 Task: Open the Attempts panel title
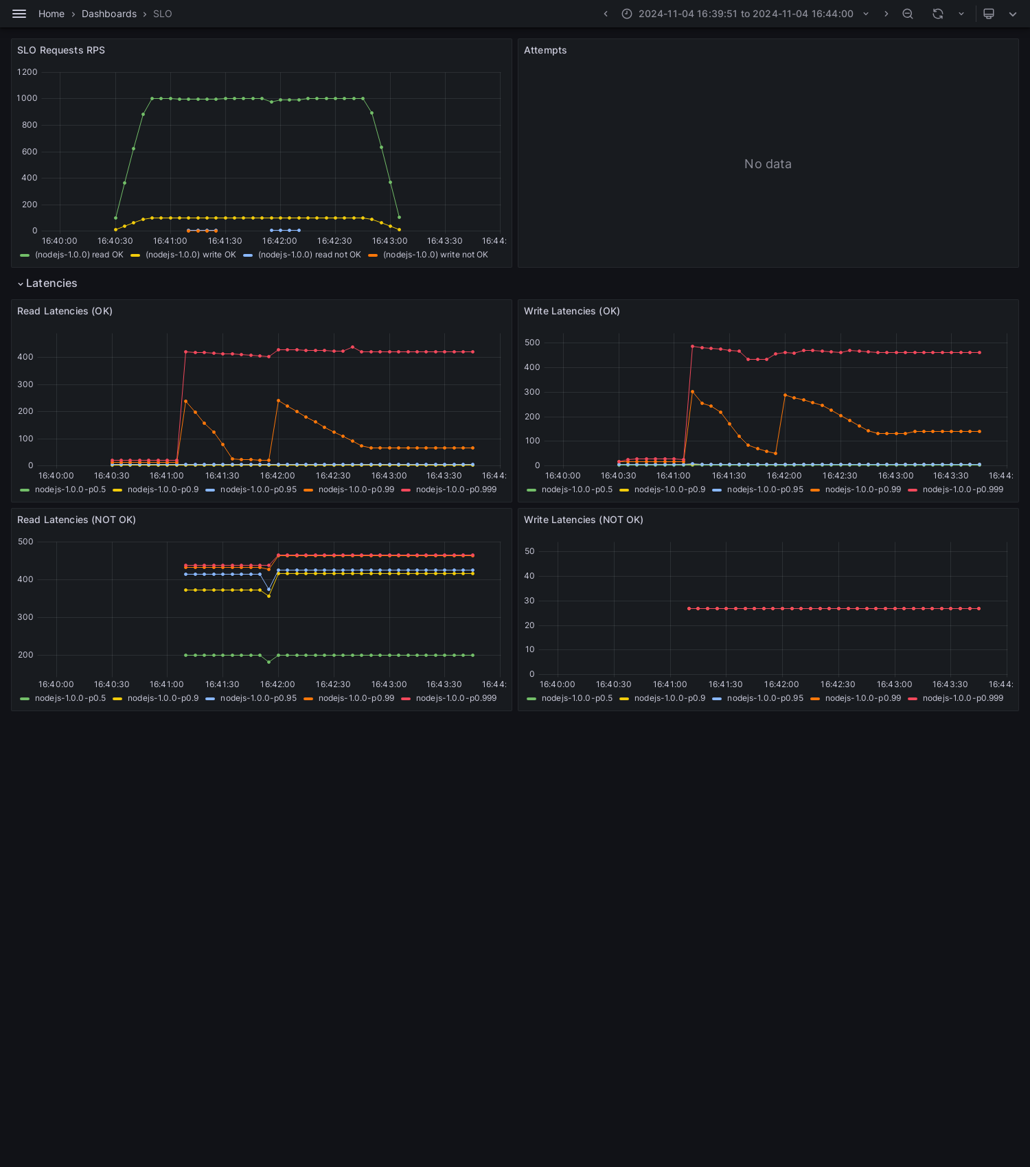coord(545,50)
